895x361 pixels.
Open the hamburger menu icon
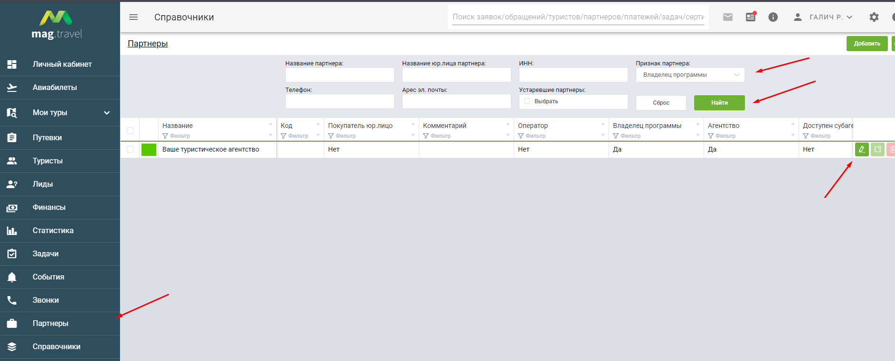pos(133,17)
